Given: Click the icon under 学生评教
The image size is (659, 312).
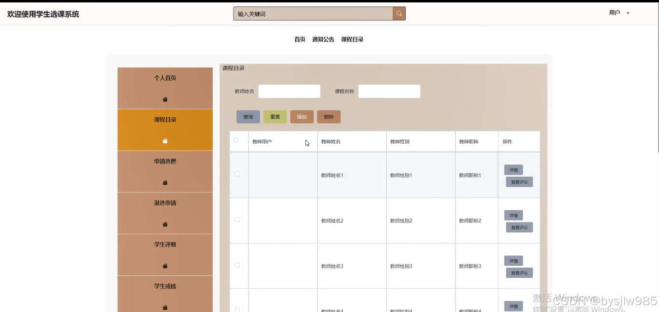Looking at the screenshot, I should (165, 266).
